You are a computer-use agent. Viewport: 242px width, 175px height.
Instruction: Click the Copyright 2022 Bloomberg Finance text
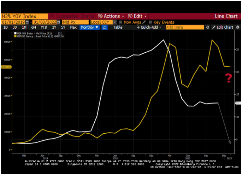pos(185,164)
